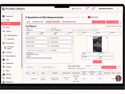
Task: Open the Kitchen BaseUnit filter dropdown above table
Action: point(49,67)
